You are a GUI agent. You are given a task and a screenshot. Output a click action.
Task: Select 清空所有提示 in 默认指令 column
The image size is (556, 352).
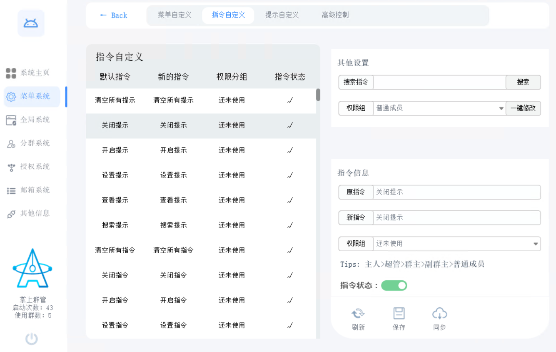(x=115, y=100)
